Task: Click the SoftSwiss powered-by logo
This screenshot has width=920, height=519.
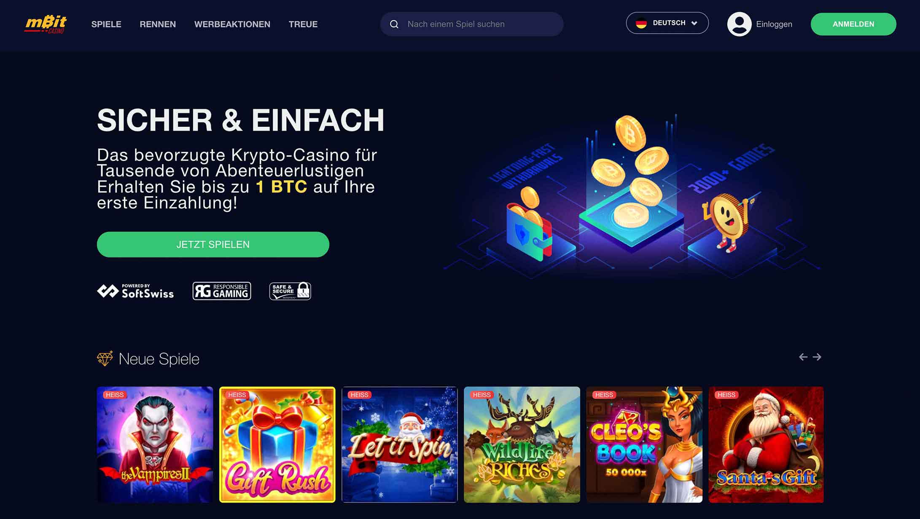Action: (135, 291)
